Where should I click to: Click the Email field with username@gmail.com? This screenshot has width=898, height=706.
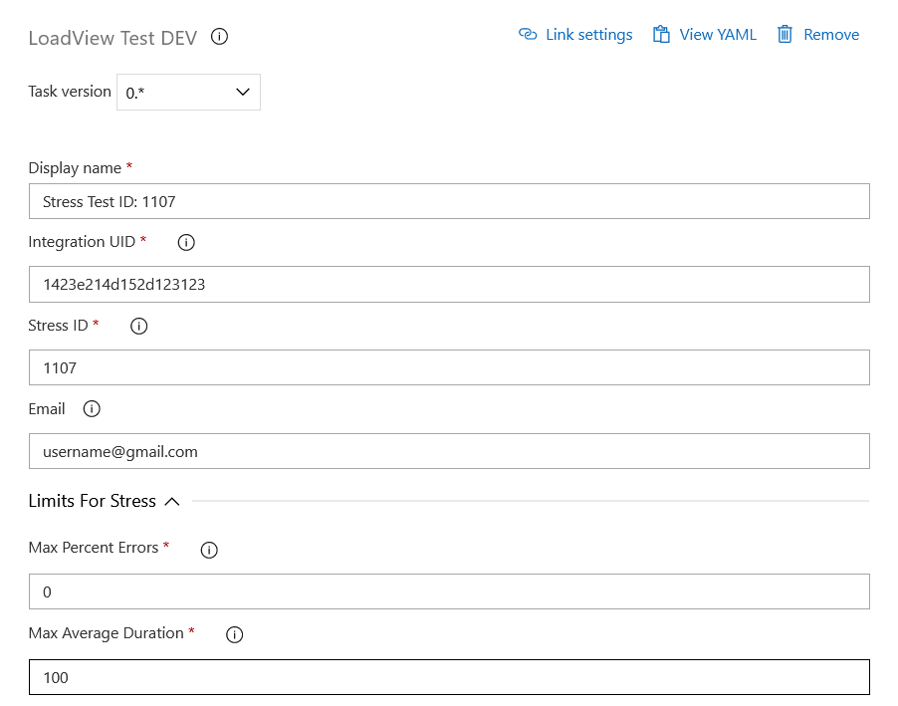449,451
